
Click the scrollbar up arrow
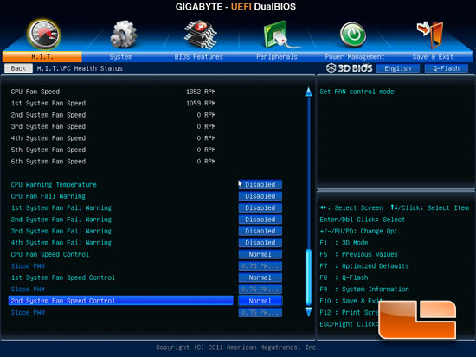tap(308, 92)
